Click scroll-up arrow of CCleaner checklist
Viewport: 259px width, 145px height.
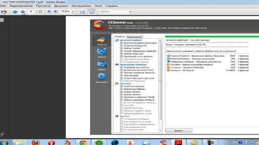click(160, 40)
